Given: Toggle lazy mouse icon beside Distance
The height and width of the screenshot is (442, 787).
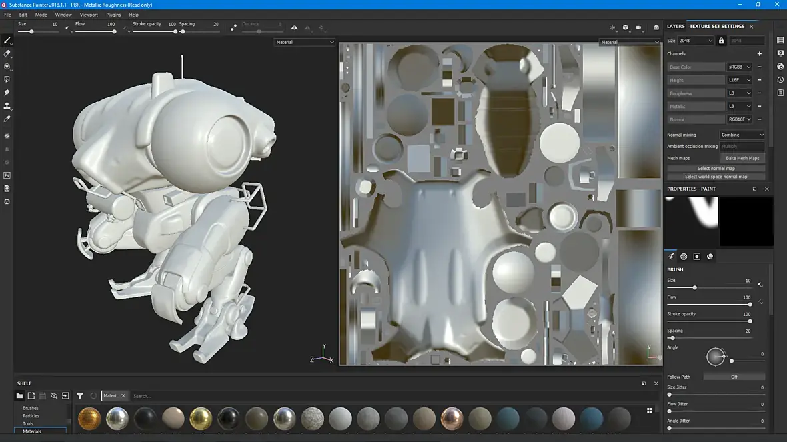Looking at the screenshot, I should click(233, 28).
